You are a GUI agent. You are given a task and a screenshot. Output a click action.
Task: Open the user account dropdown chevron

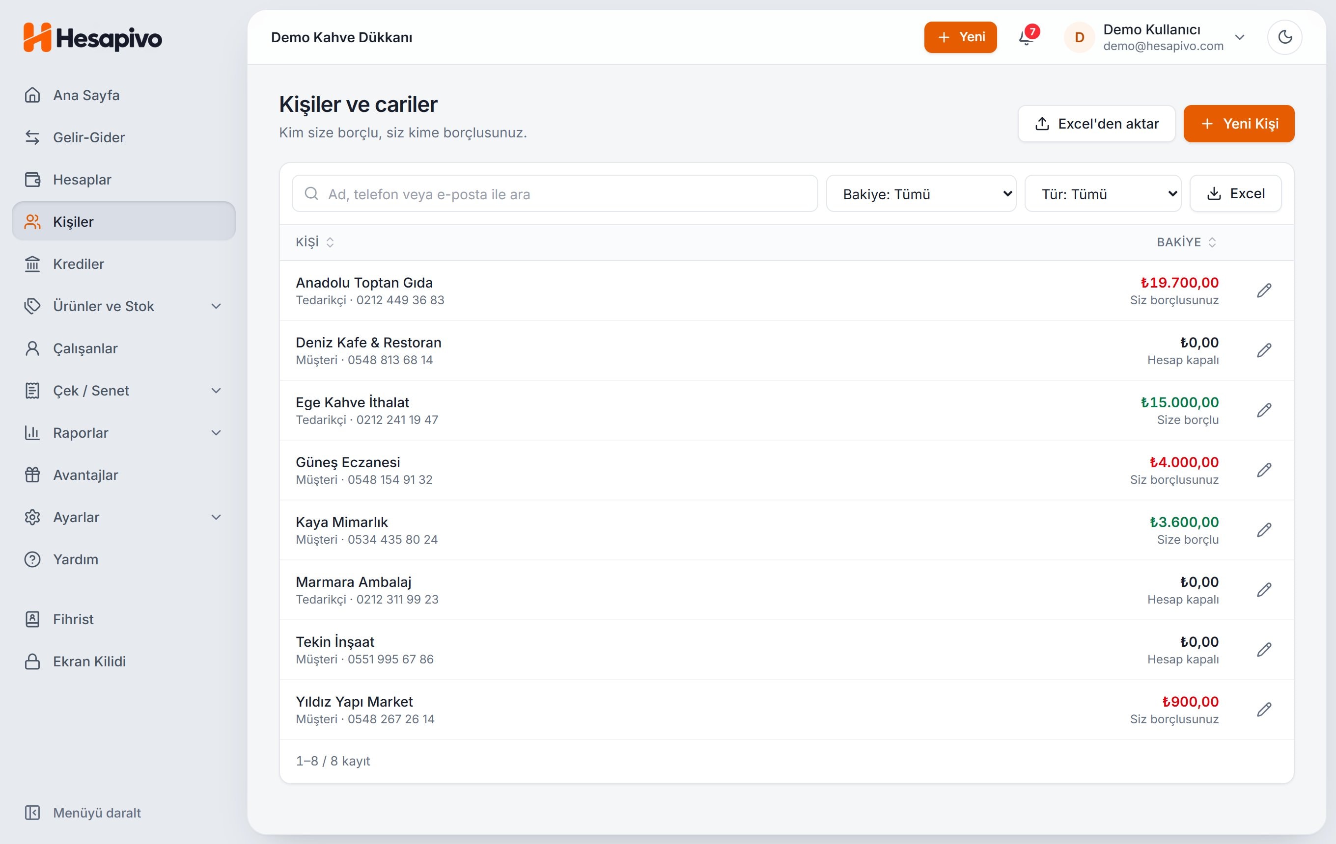click(1239, 37)
